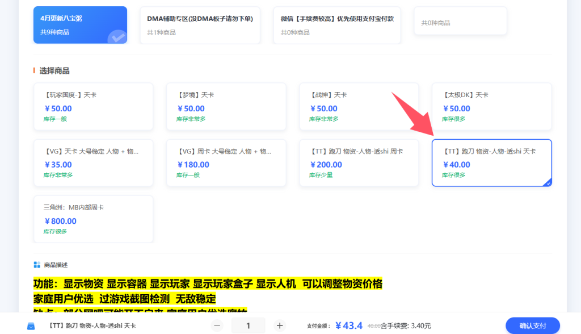Decrease quantity with the minus button

click(x=217, y=326)
